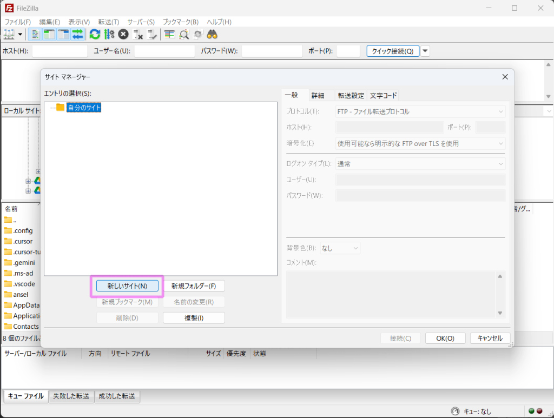Refresh the file and folder lists
This screenshot has height=418, width=554.
(95, 35)
